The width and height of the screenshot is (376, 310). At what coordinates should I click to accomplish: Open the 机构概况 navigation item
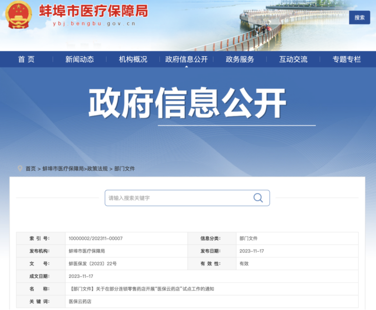pyautogui.click(x=133, y=59)
